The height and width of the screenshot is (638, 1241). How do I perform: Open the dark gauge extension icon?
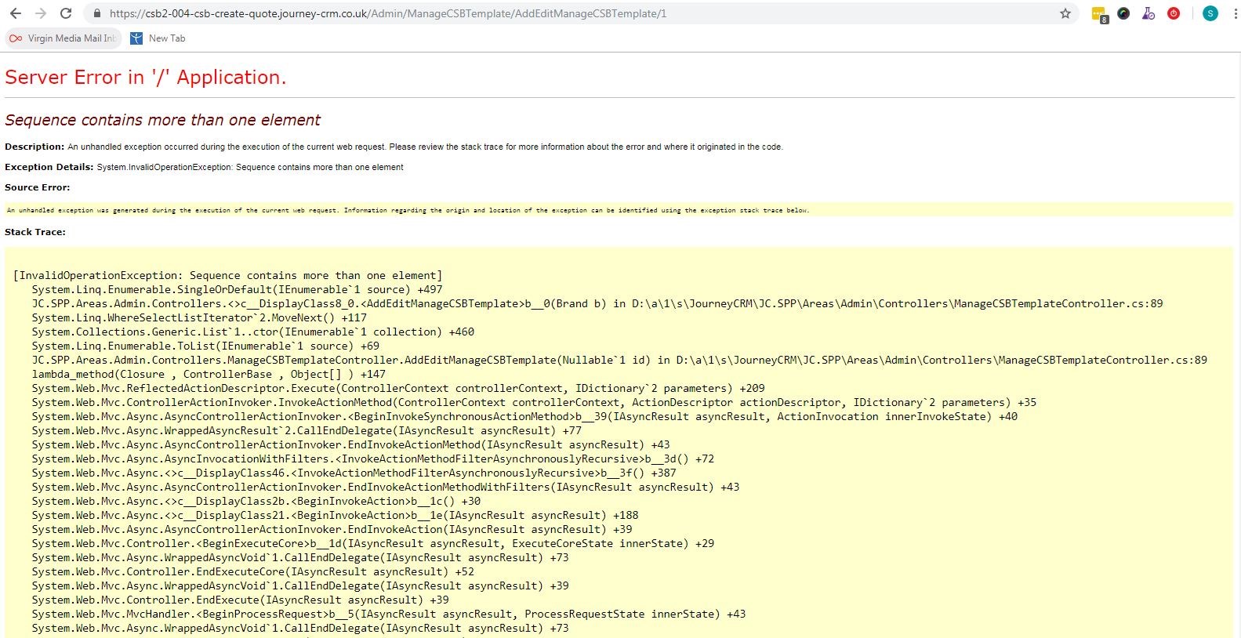coord(1123,13)
